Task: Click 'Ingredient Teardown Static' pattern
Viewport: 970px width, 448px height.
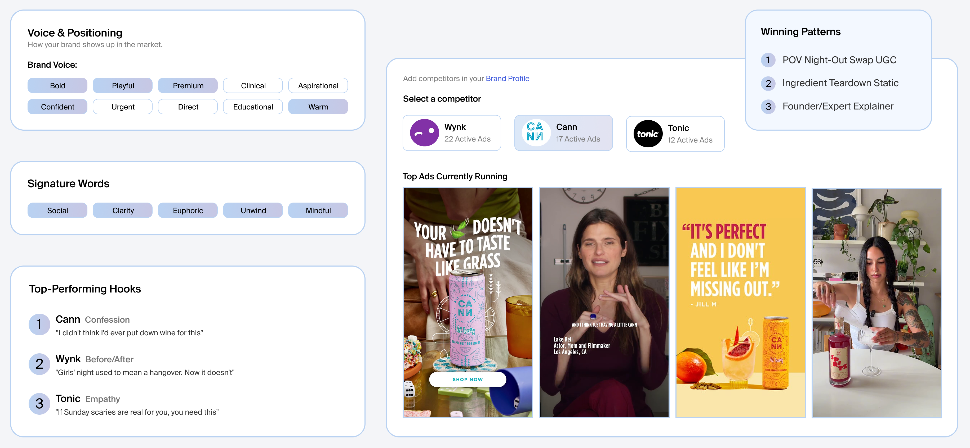Action: 840,83
